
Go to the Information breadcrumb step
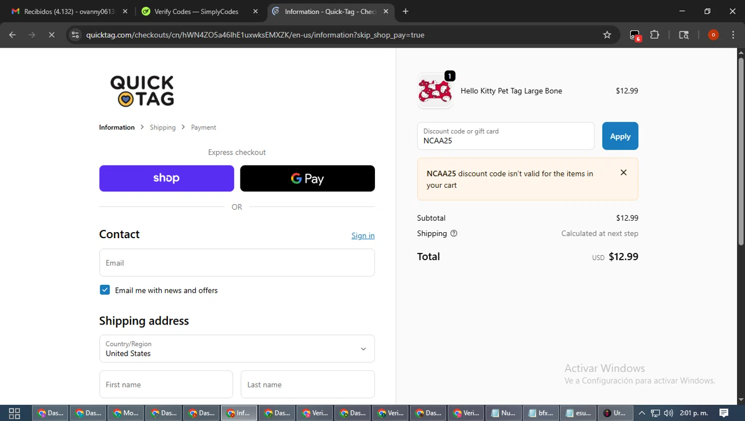117,127
